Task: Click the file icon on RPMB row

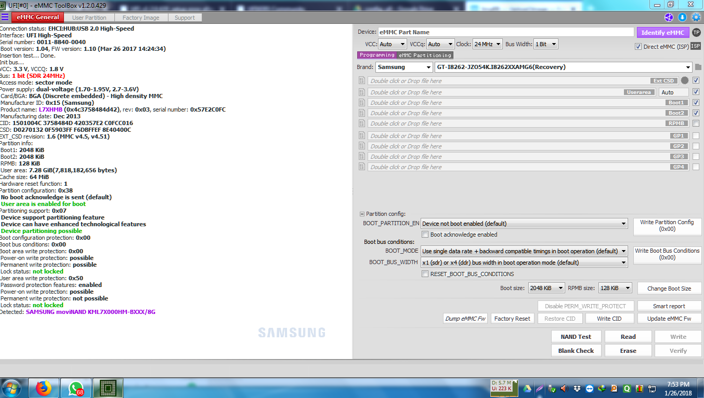Action: (362, 123)
